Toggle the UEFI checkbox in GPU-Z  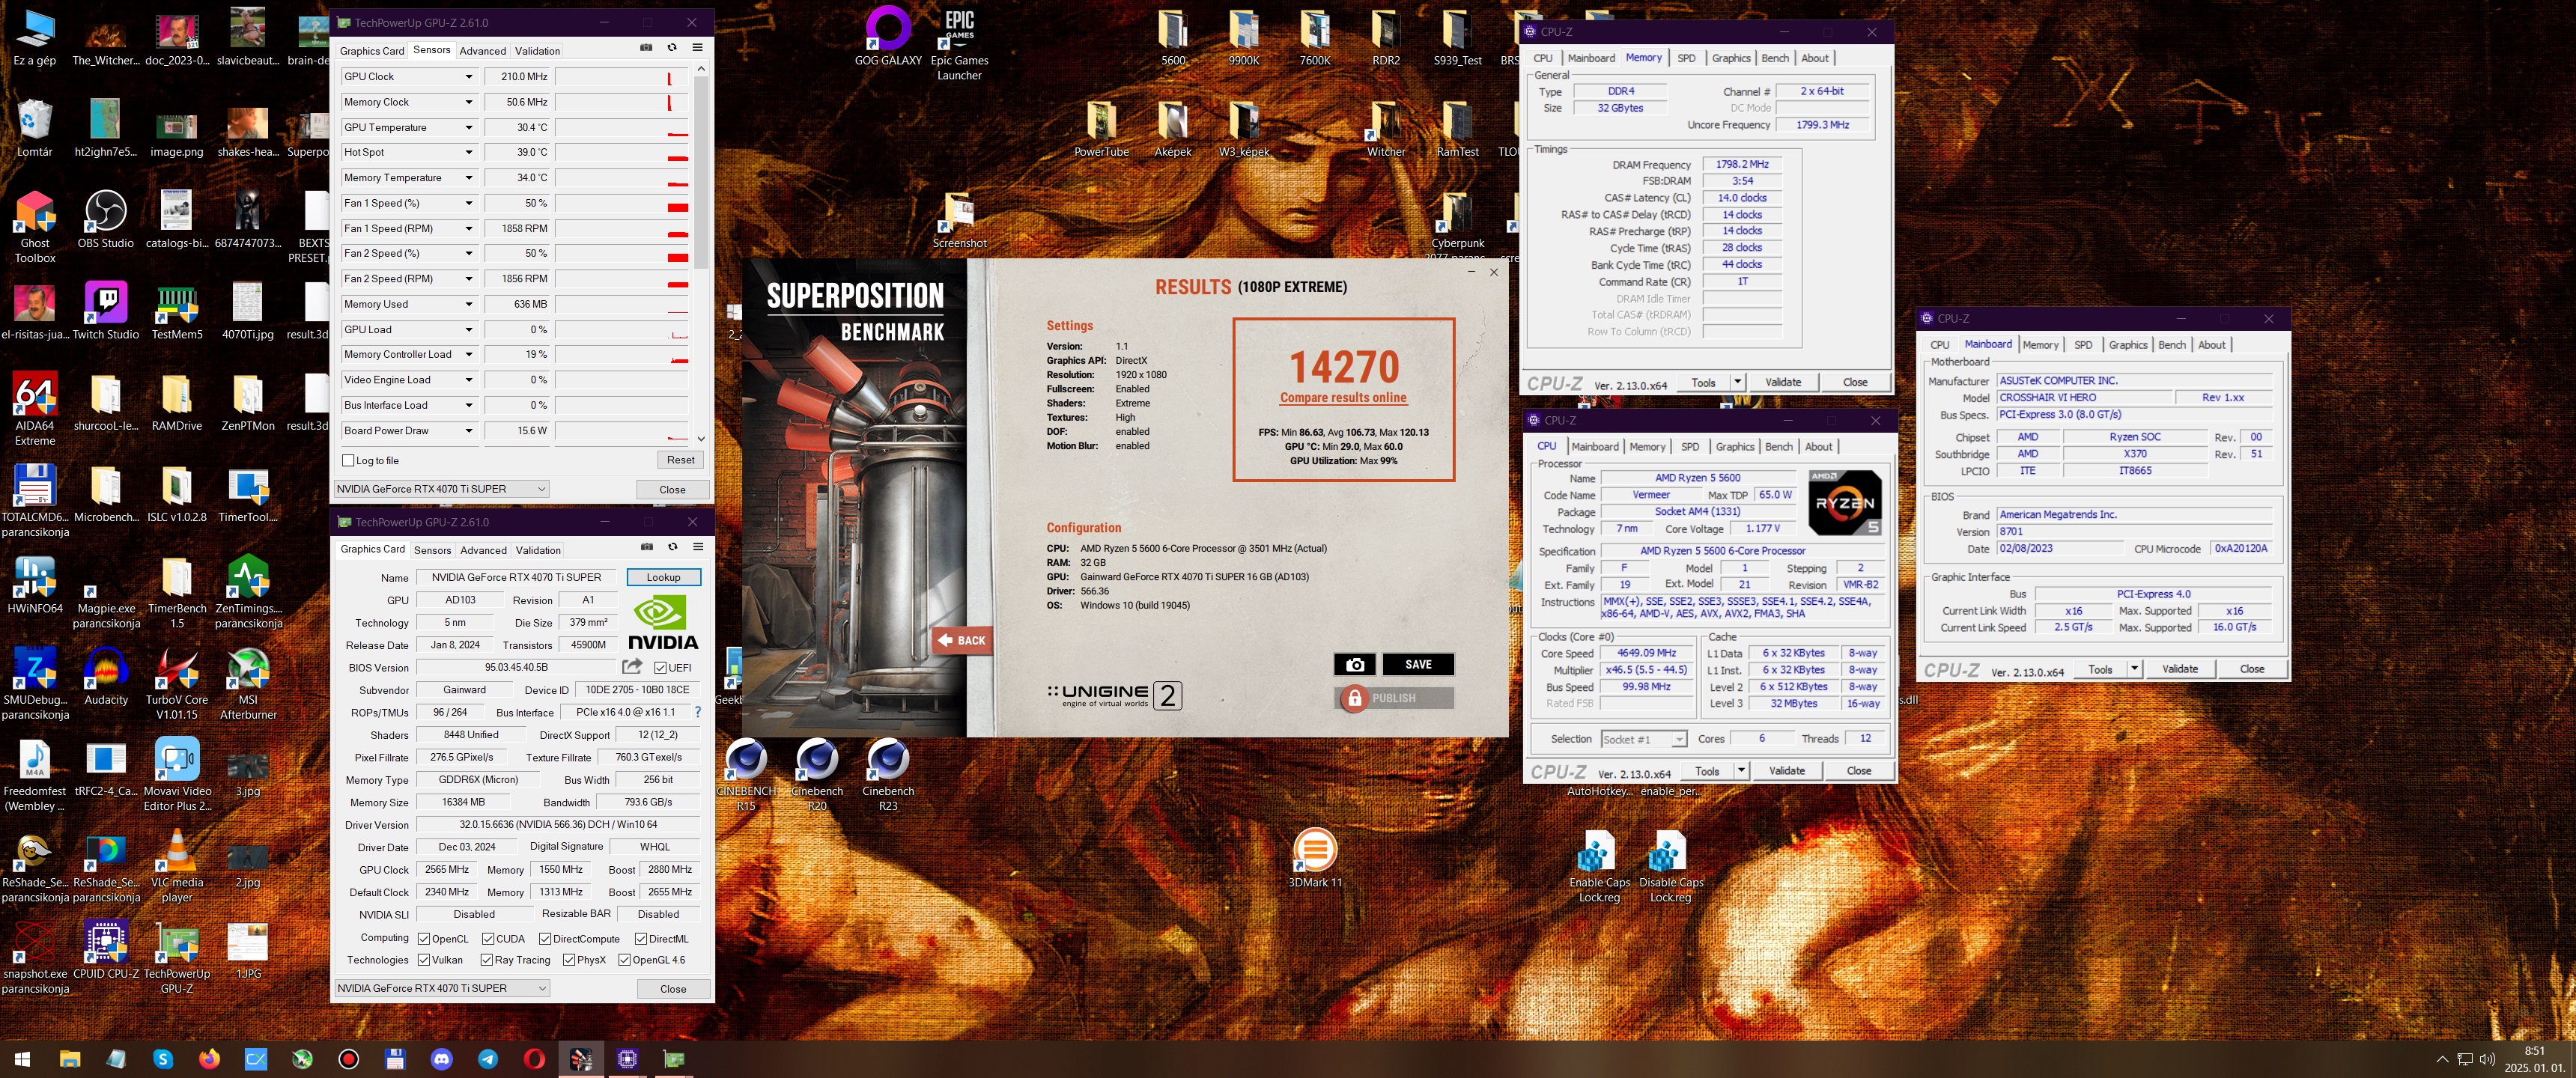(660, 668)
